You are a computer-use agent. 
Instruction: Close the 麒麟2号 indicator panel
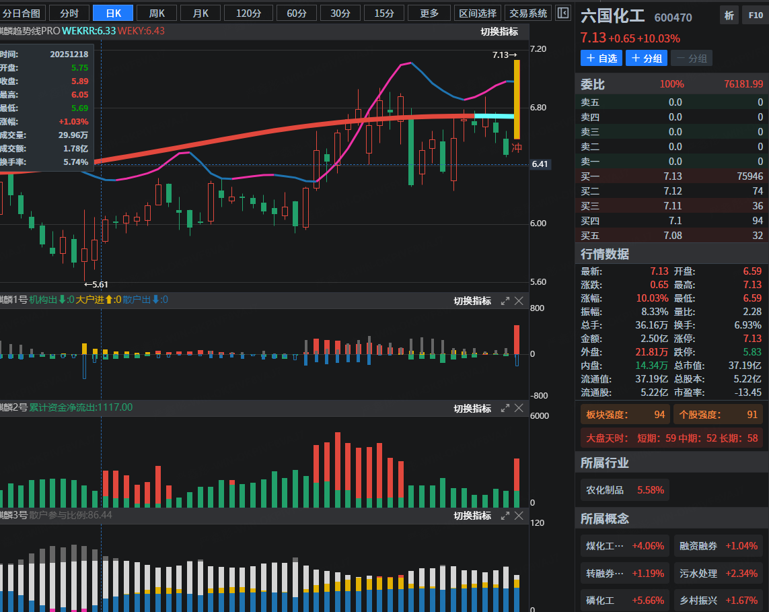tap(519, 409)
